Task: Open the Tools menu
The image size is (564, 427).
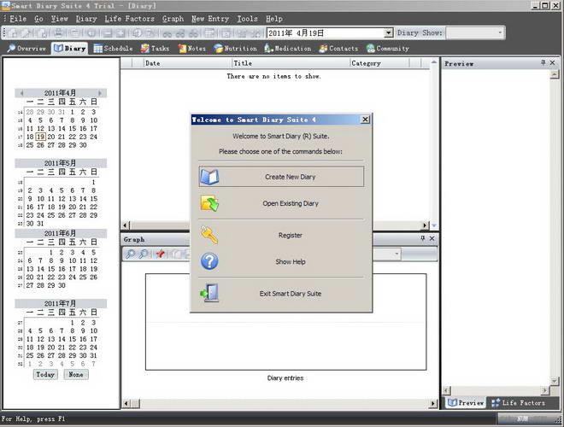Action: (247, 19)
